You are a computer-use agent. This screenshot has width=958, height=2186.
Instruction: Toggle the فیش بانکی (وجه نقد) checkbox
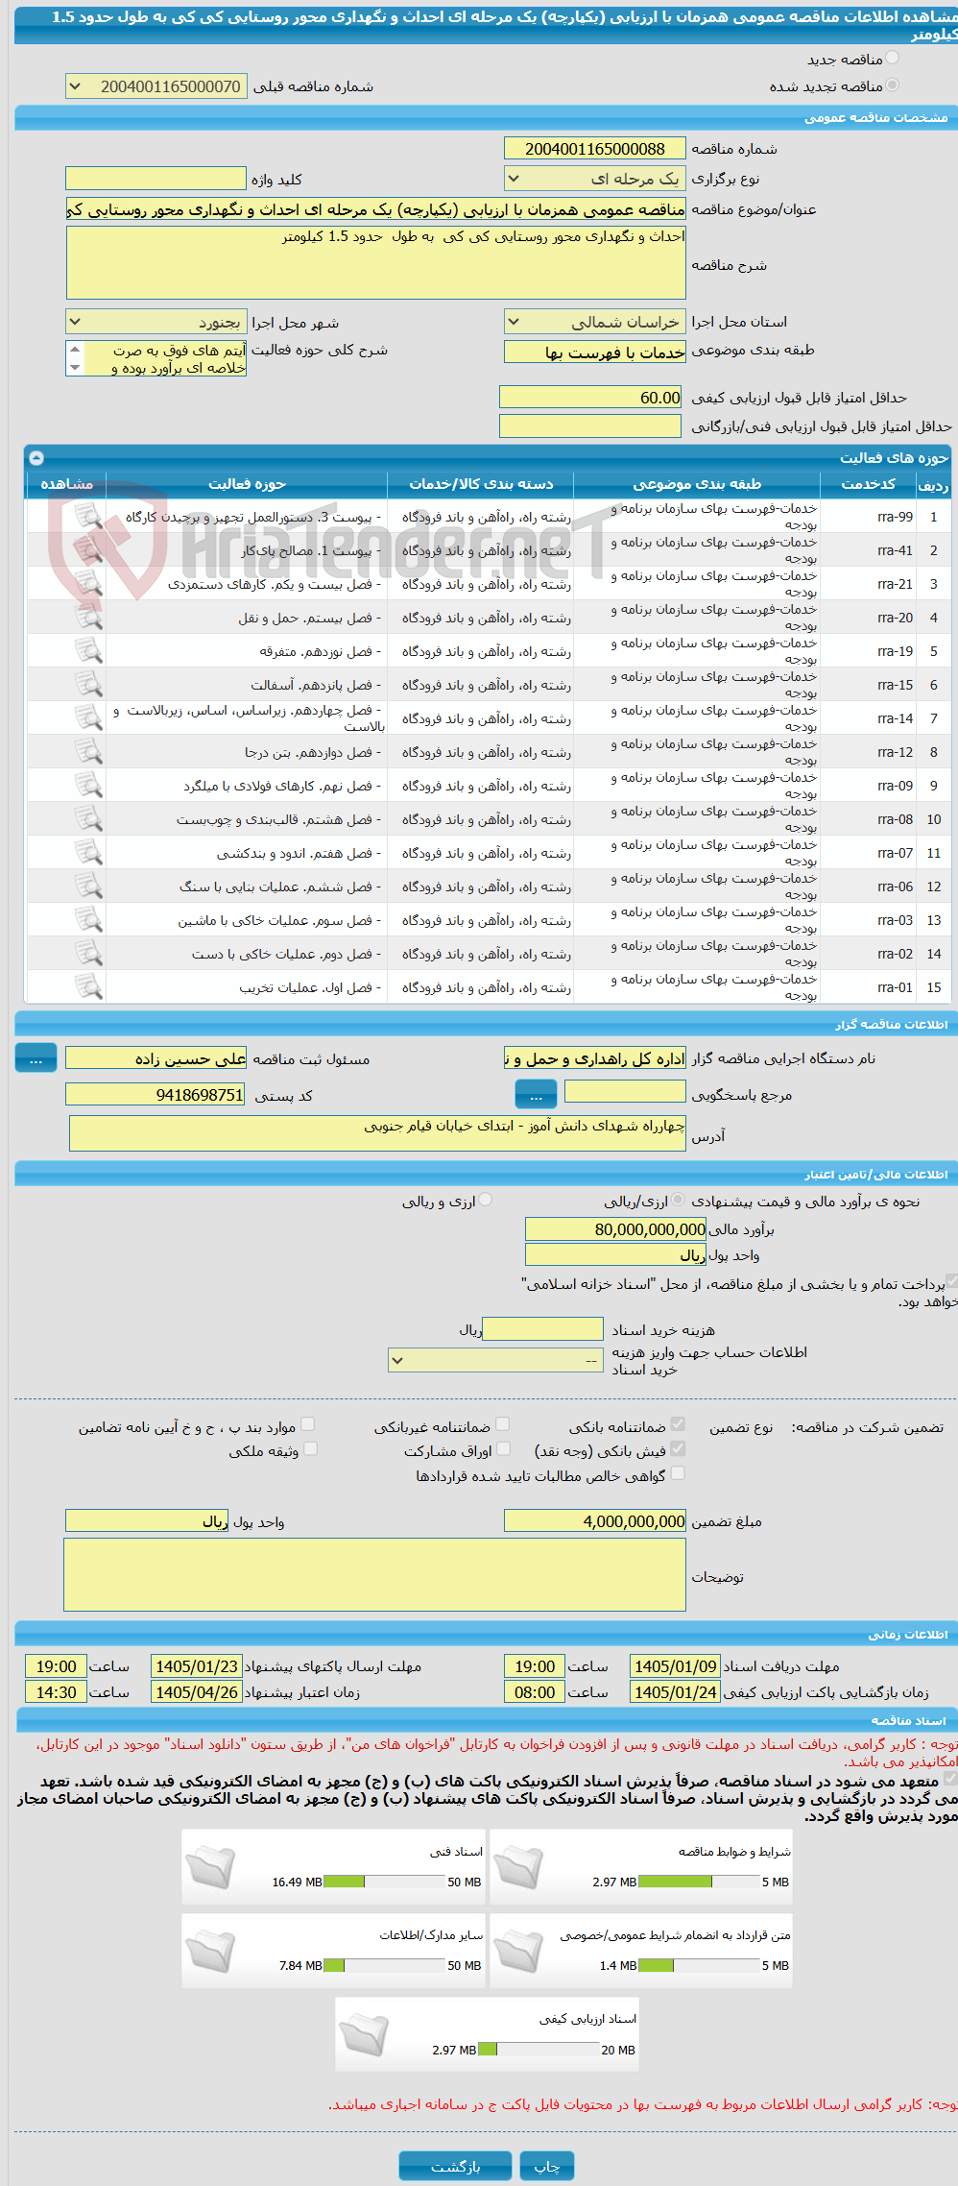pyautogui.click(x=678, y=1448)
